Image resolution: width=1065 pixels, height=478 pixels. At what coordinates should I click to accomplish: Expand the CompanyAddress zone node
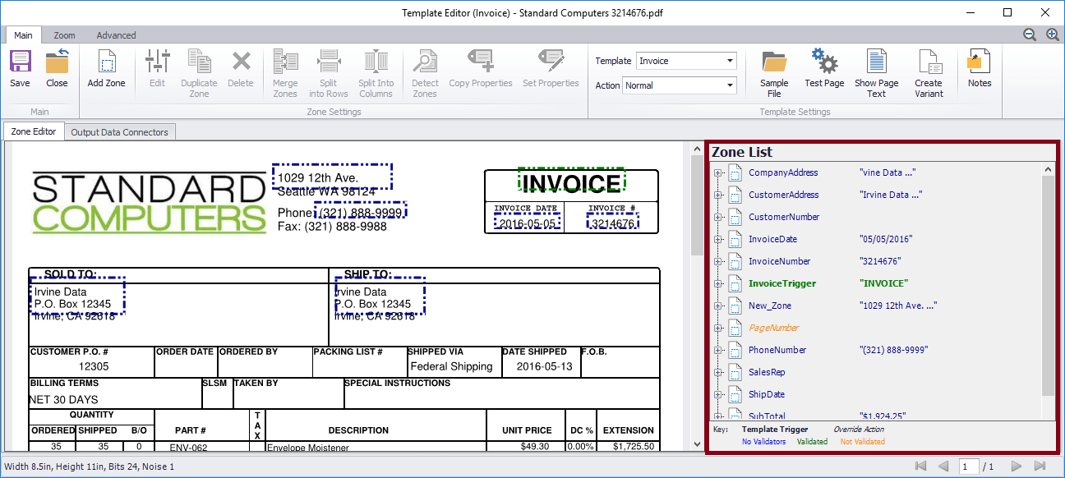[717, 173]
